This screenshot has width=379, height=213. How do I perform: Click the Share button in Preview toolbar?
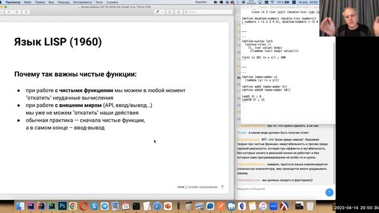(26, 12)
